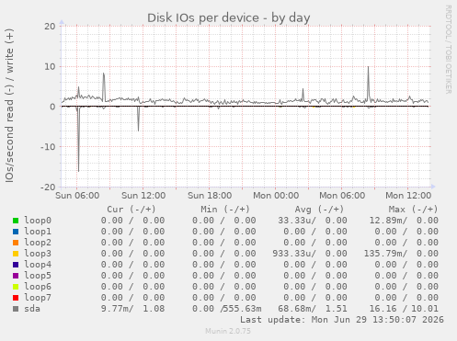Image resolution: width=457 pixels, height=341 pixels.
Task: Click the y-axis label -10
Action: 48,147
